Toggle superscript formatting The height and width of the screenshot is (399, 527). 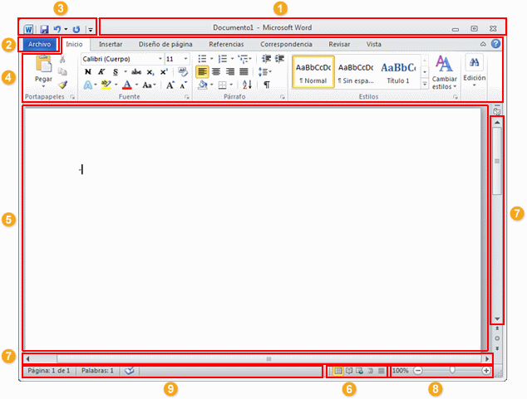164,71
